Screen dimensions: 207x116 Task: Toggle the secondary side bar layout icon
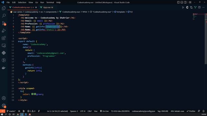point(185,2)
